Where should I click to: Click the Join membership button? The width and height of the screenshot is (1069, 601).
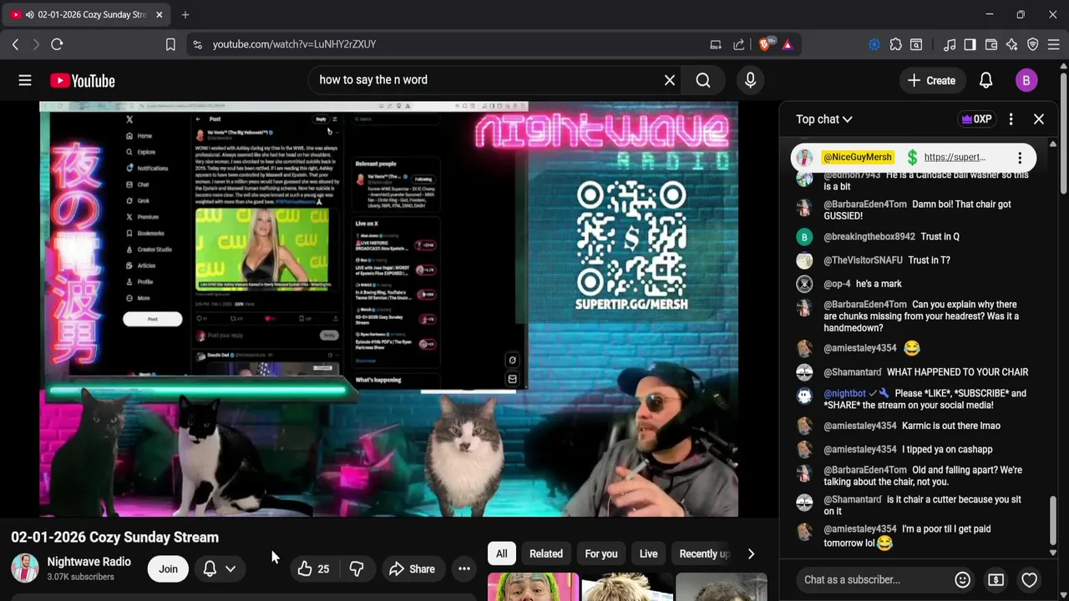[168, 569]
